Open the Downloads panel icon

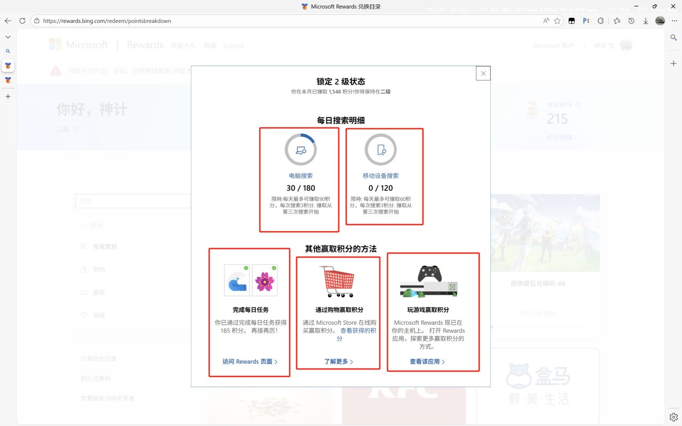[x=646, y=21]
